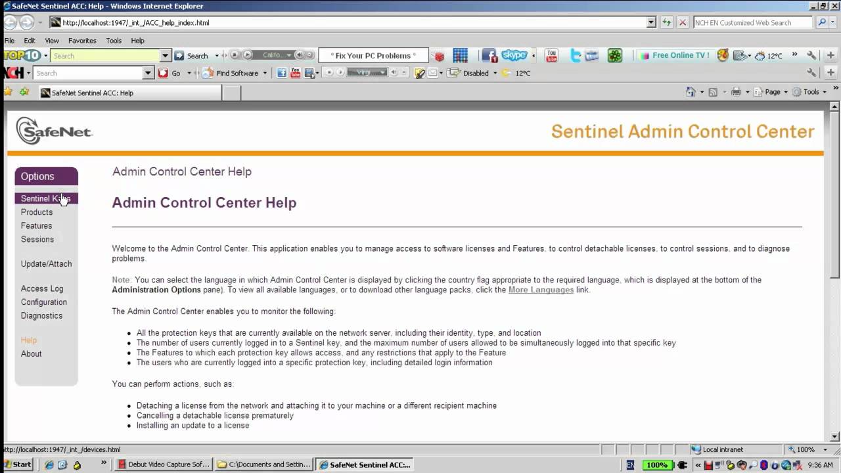Click the TOP10 toolbar search field
841x473 pixels.
point(105,56)
